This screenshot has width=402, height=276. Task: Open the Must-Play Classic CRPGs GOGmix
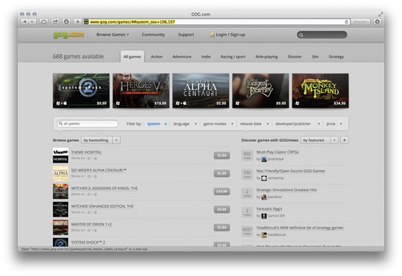(278, 152)
